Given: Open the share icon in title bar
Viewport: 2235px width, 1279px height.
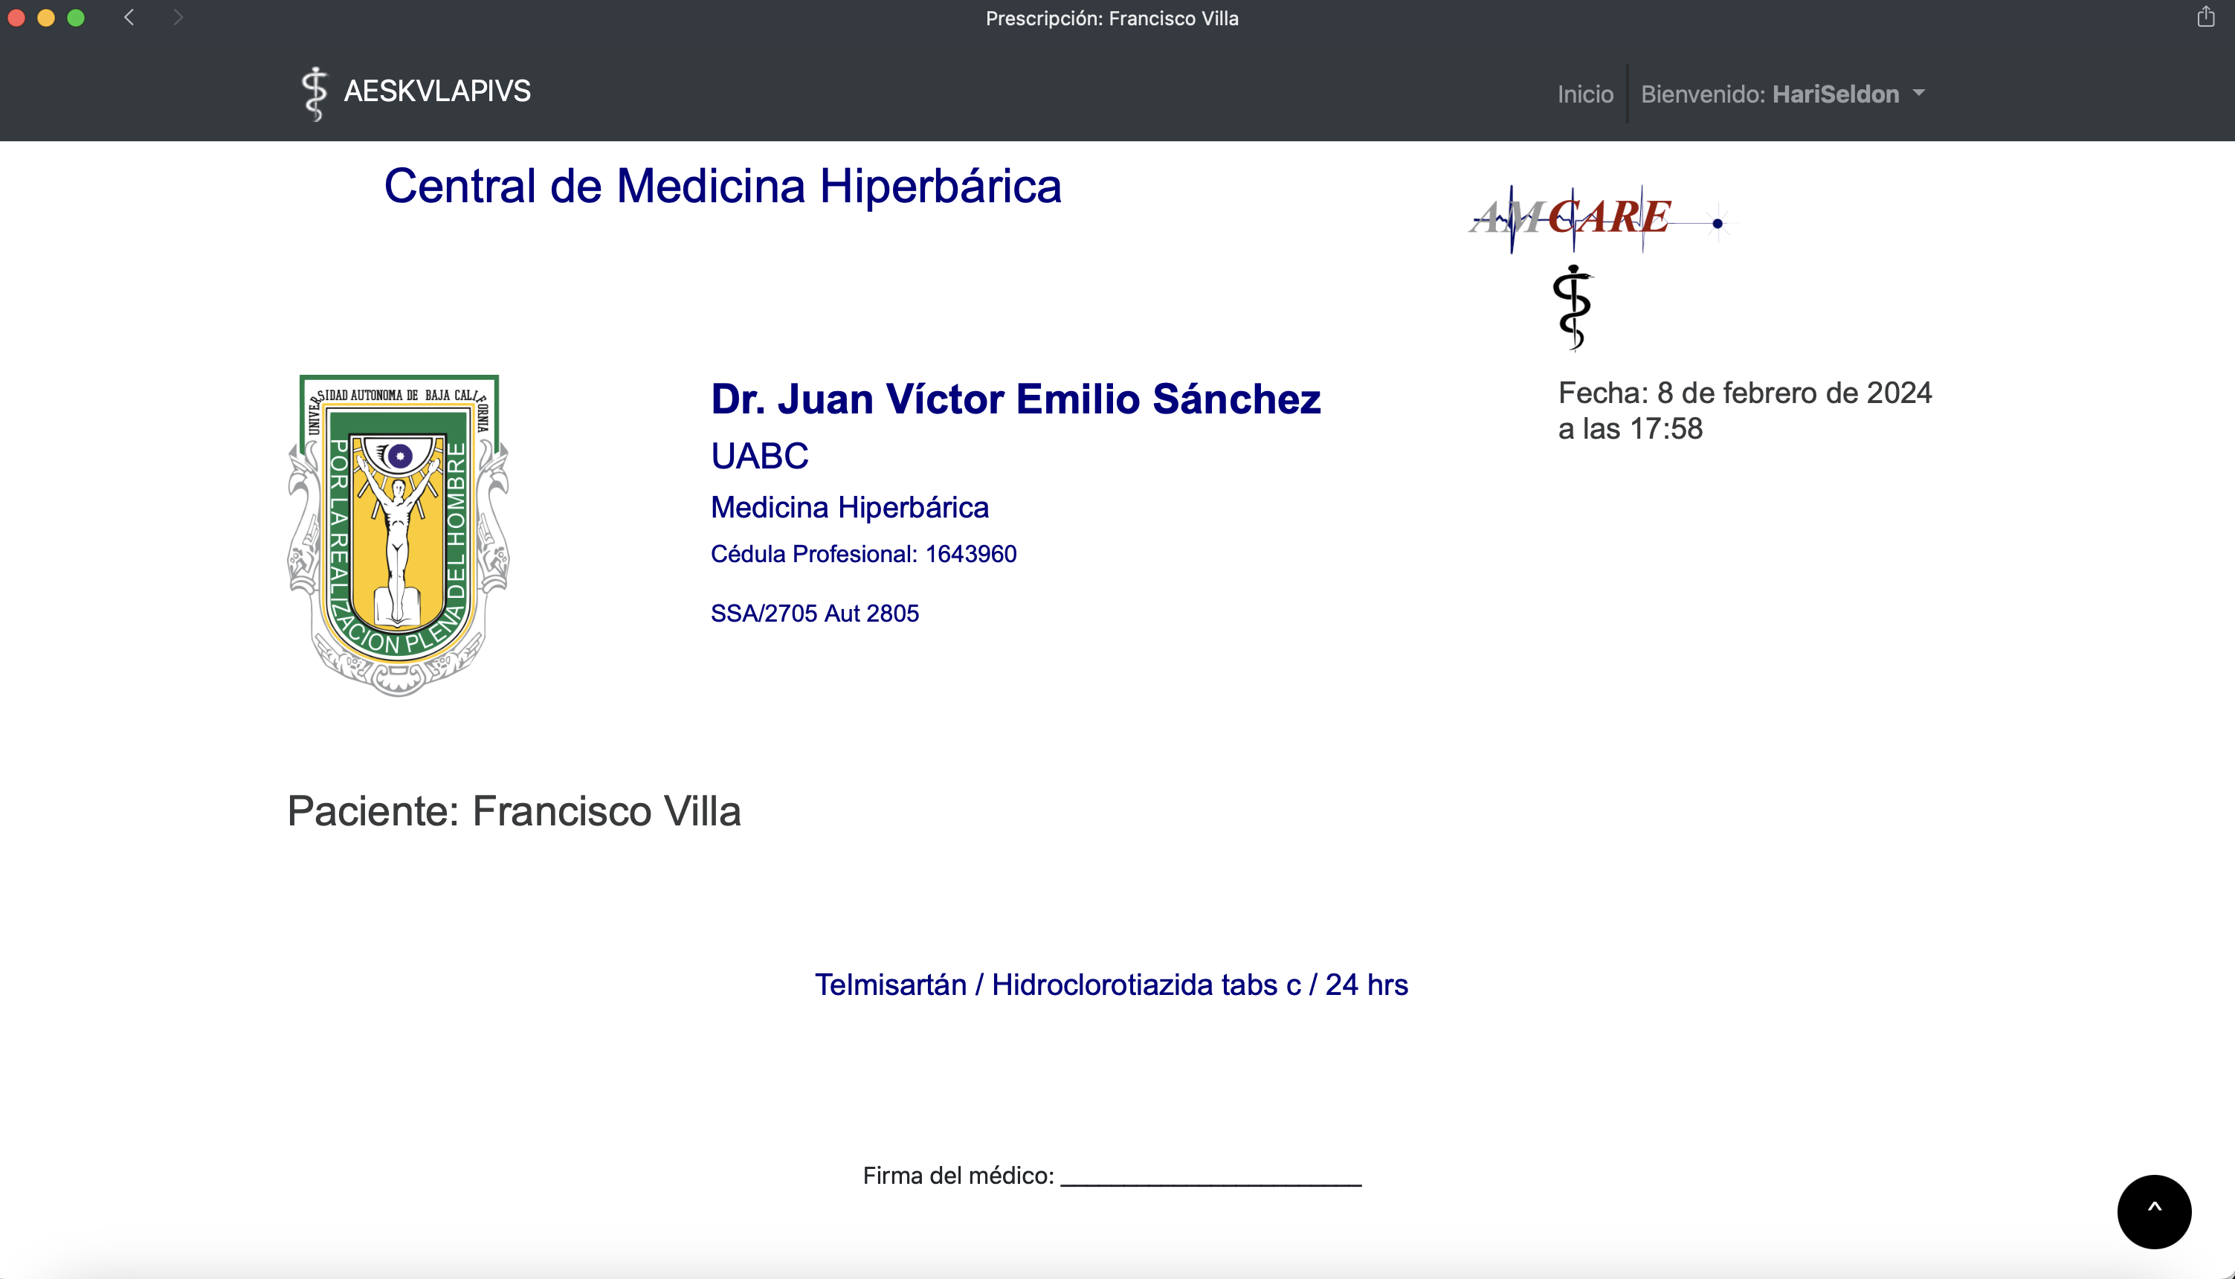Looking at the screenshot, I should click(x=2205, y=18).
